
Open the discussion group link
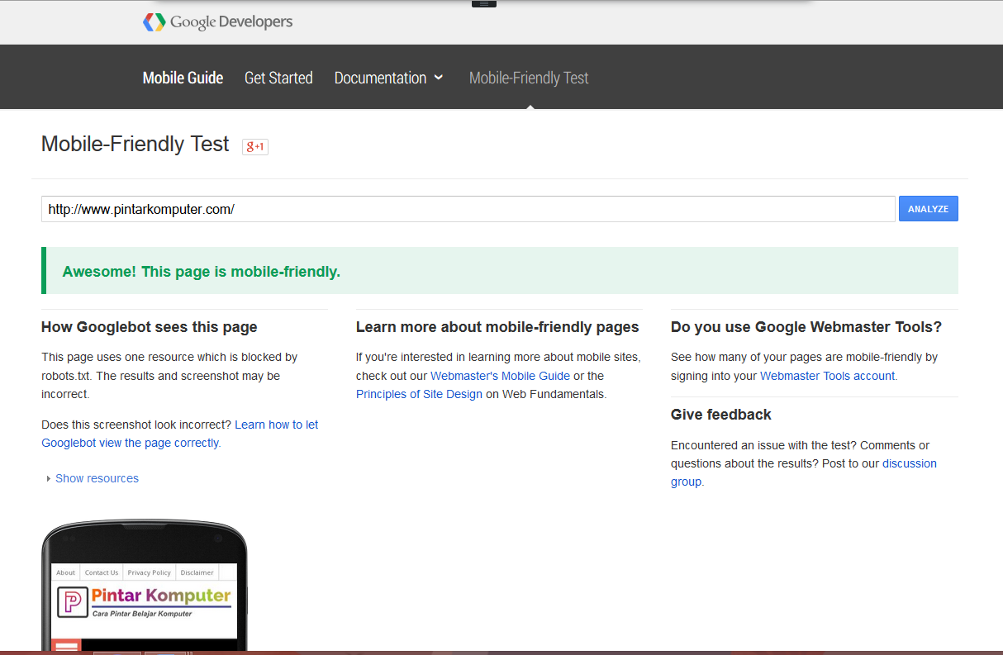(804, 472)
